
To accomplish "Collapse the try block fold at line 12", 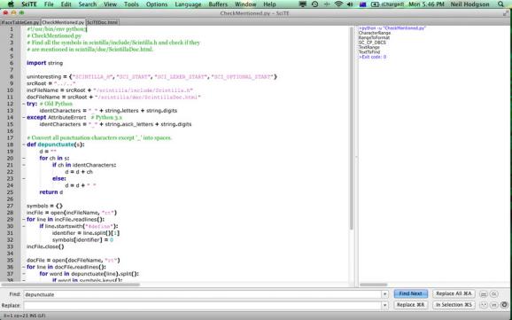I will [x=24, y=104].
